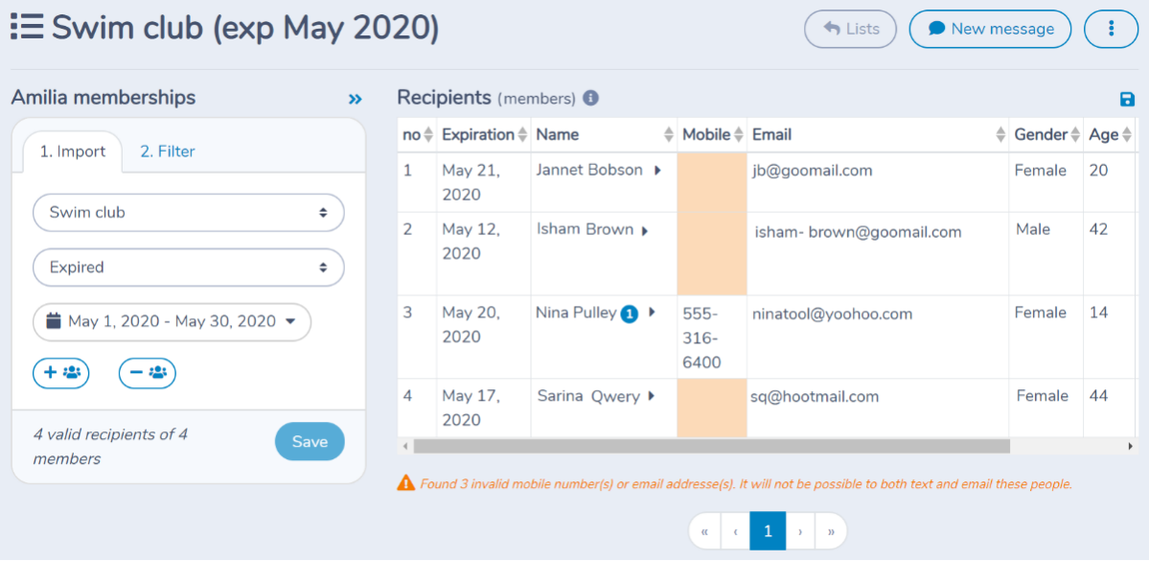
Task: Click the 4 valid recipients of 4 members text
Action: (110, 447)
